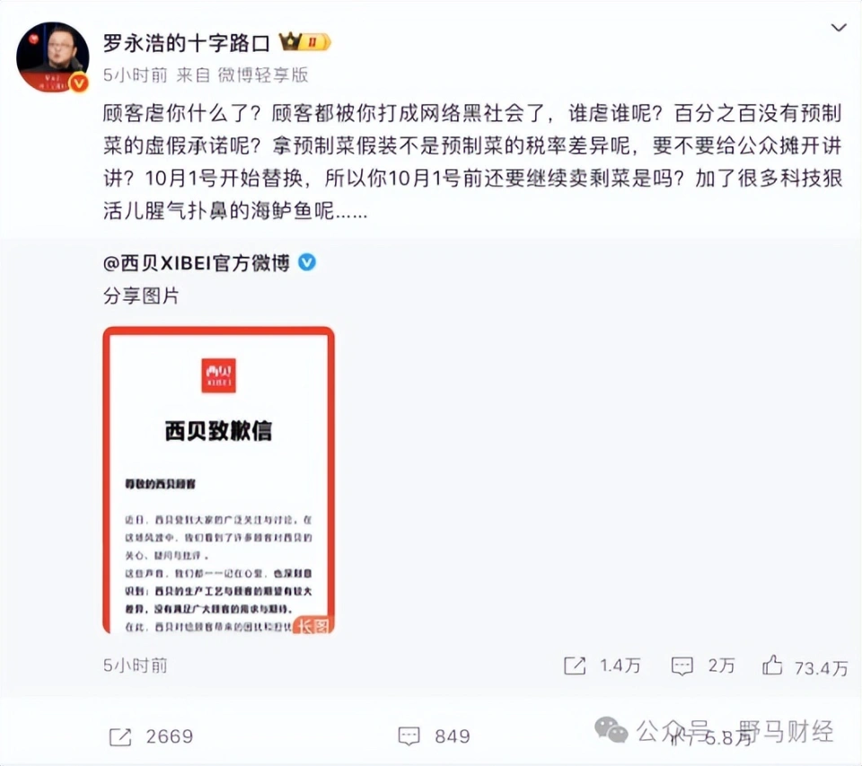862x766 pixels.
Task: Tap the 5小时前 timestamp under the quoted post
Action: [136, 666]
